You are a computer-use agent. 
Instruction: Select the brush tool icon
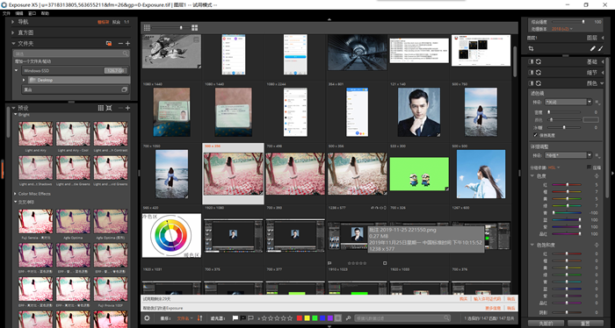pyautogui.click(x=600, y=48)
